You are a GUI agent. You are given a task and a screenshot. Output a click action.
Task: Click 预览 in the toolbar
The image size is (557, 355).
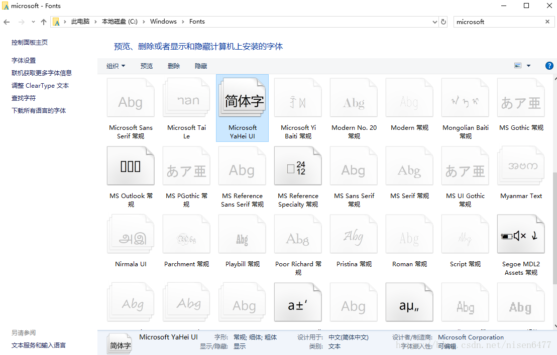pos(146,66)
